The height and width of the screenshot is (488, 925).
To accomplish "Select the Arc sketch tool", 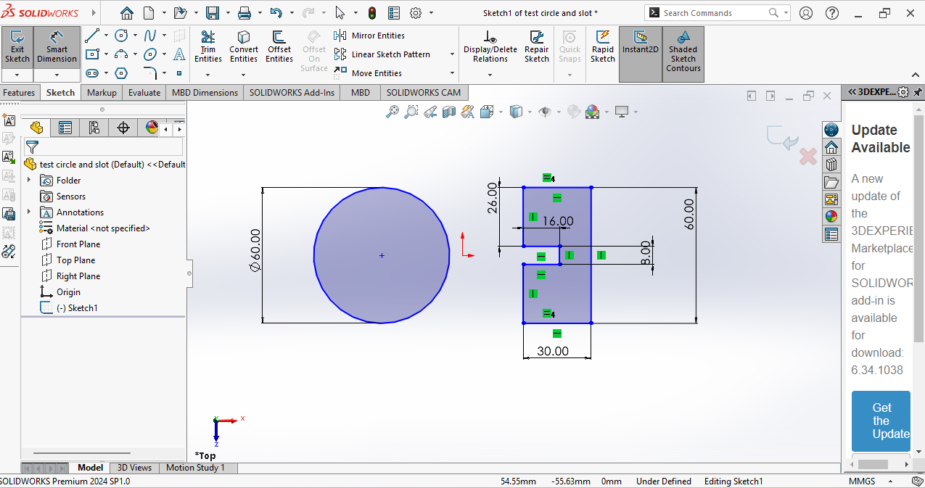I will click(121, 54).
